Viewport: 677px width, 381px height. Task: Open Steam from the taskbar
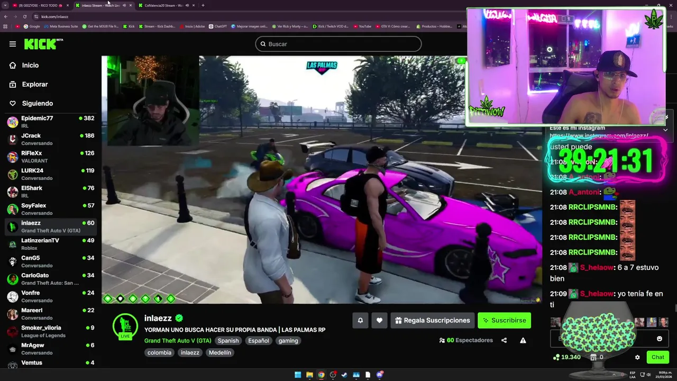coord(344,375)
